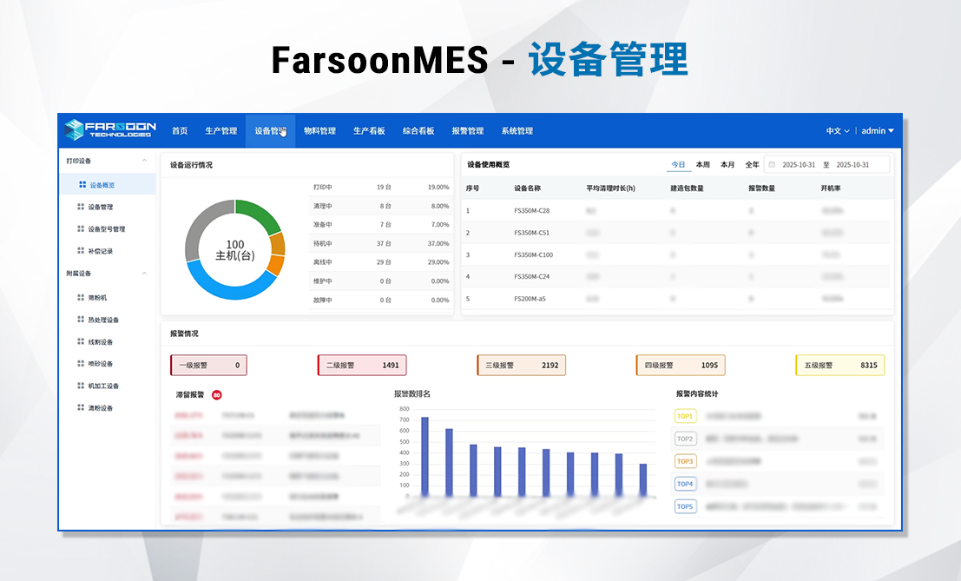Click the grid icon beside 设备型号管理
Screen dimensions: 961x581
click(x=80, y=229)
